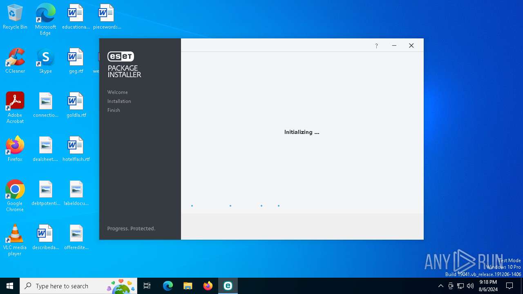Open the Recycle Bin desktop icon
523x294 pixels.
pyautogui.click(x=15, y=17)
